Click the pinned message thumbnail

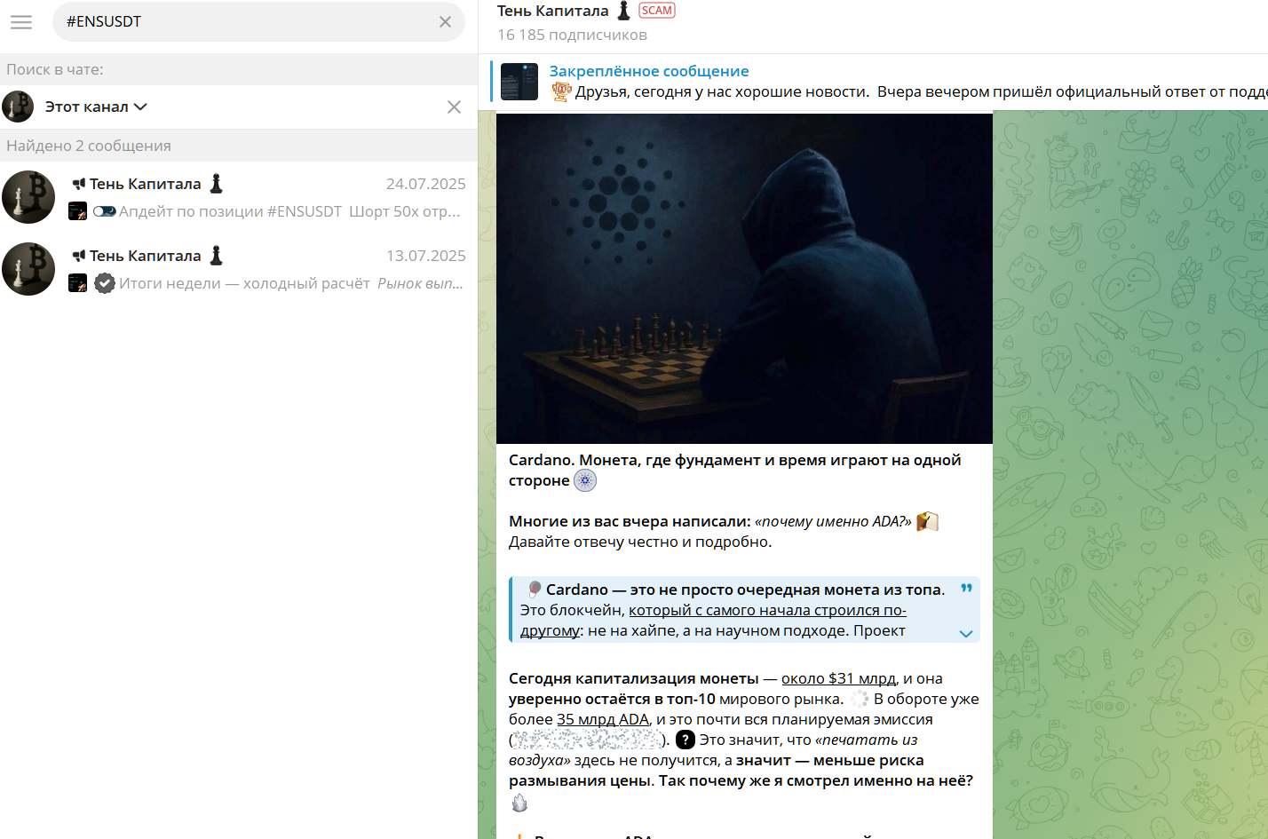519,82
